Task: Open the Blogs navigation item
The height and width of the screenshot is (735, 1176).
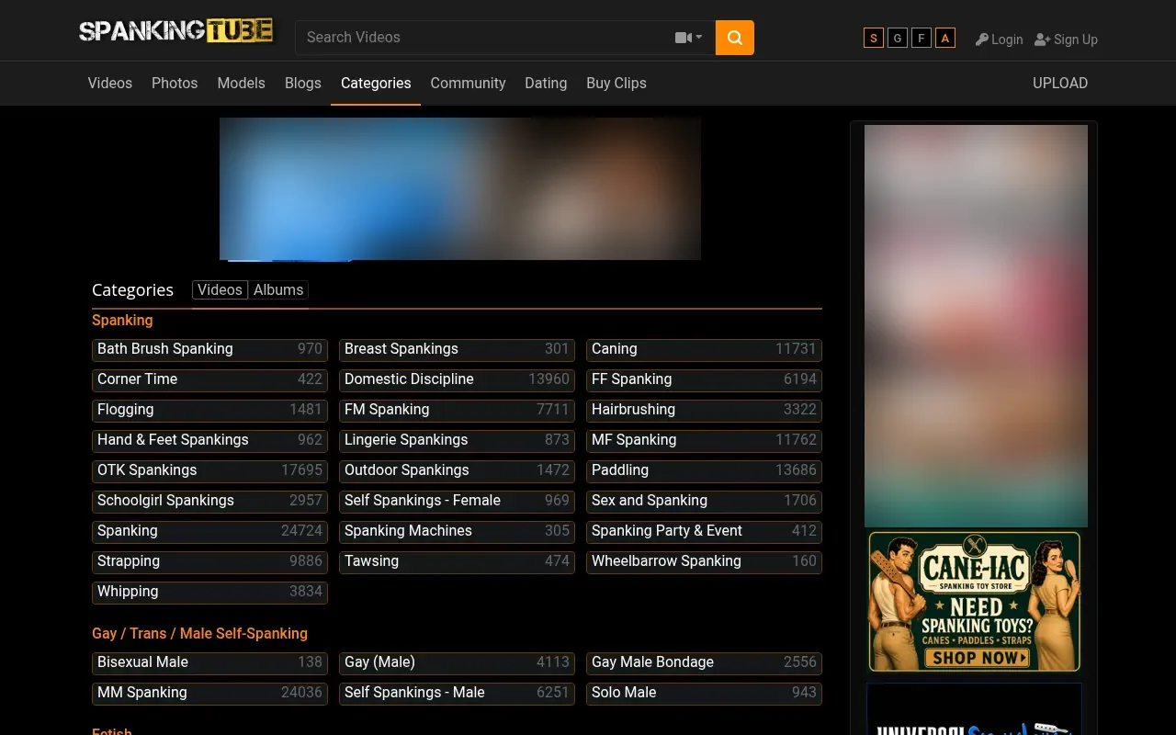Action: [303, 83]
